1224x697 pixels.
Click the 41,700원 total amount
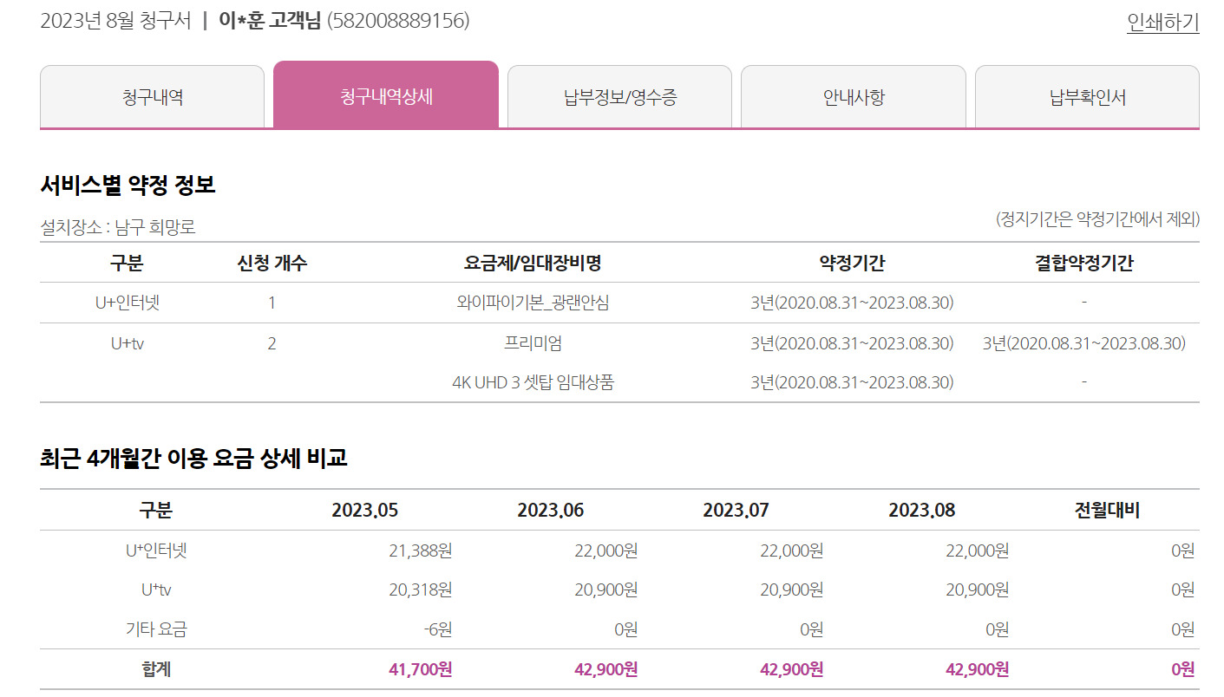coord(420,669)
